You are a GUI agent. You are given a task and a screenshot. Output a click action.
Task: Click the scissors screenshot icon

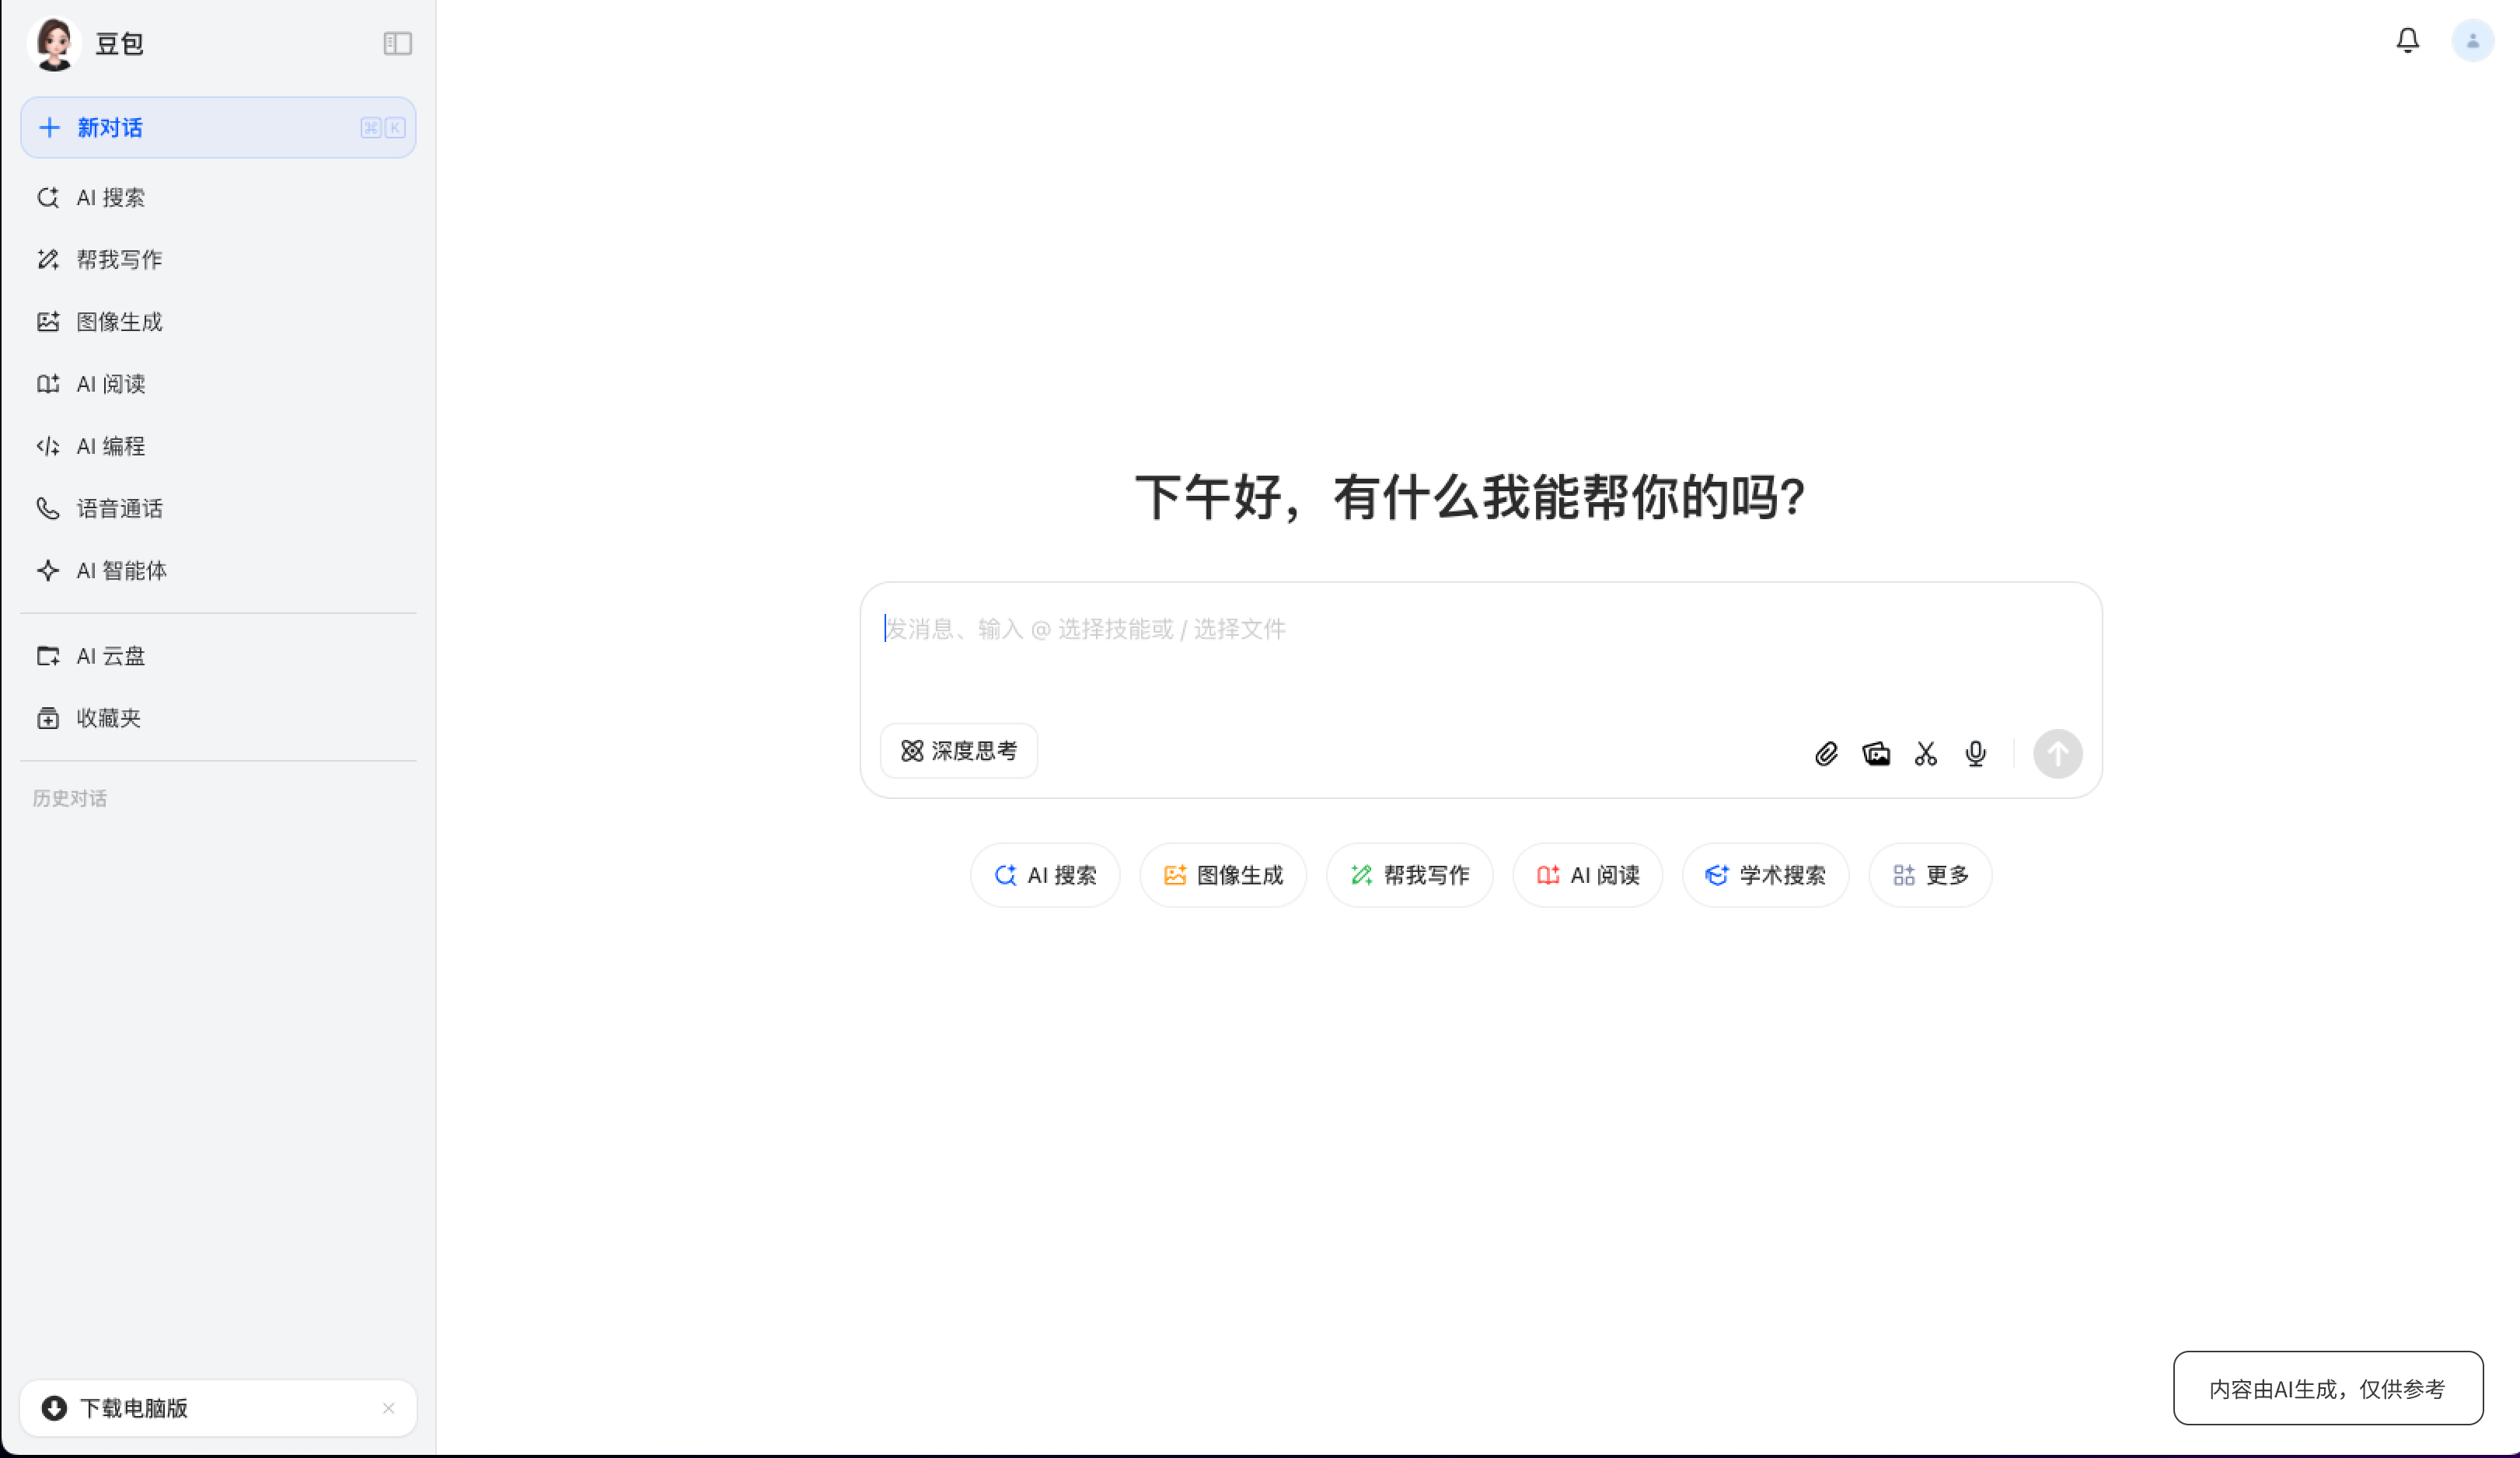[x=1926, y=753]
